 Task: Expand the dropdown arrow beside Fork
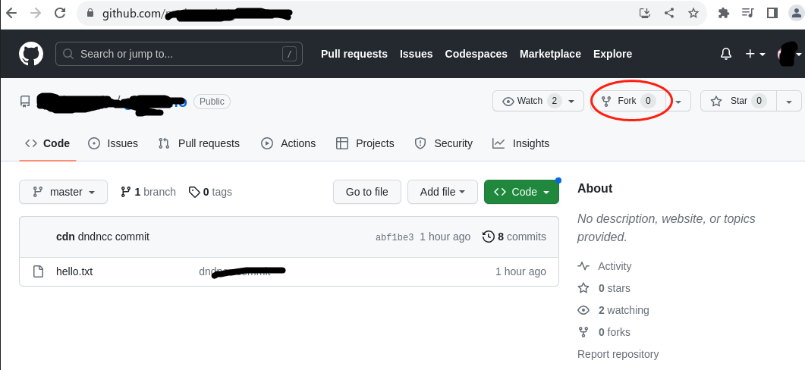coord(679,101)
